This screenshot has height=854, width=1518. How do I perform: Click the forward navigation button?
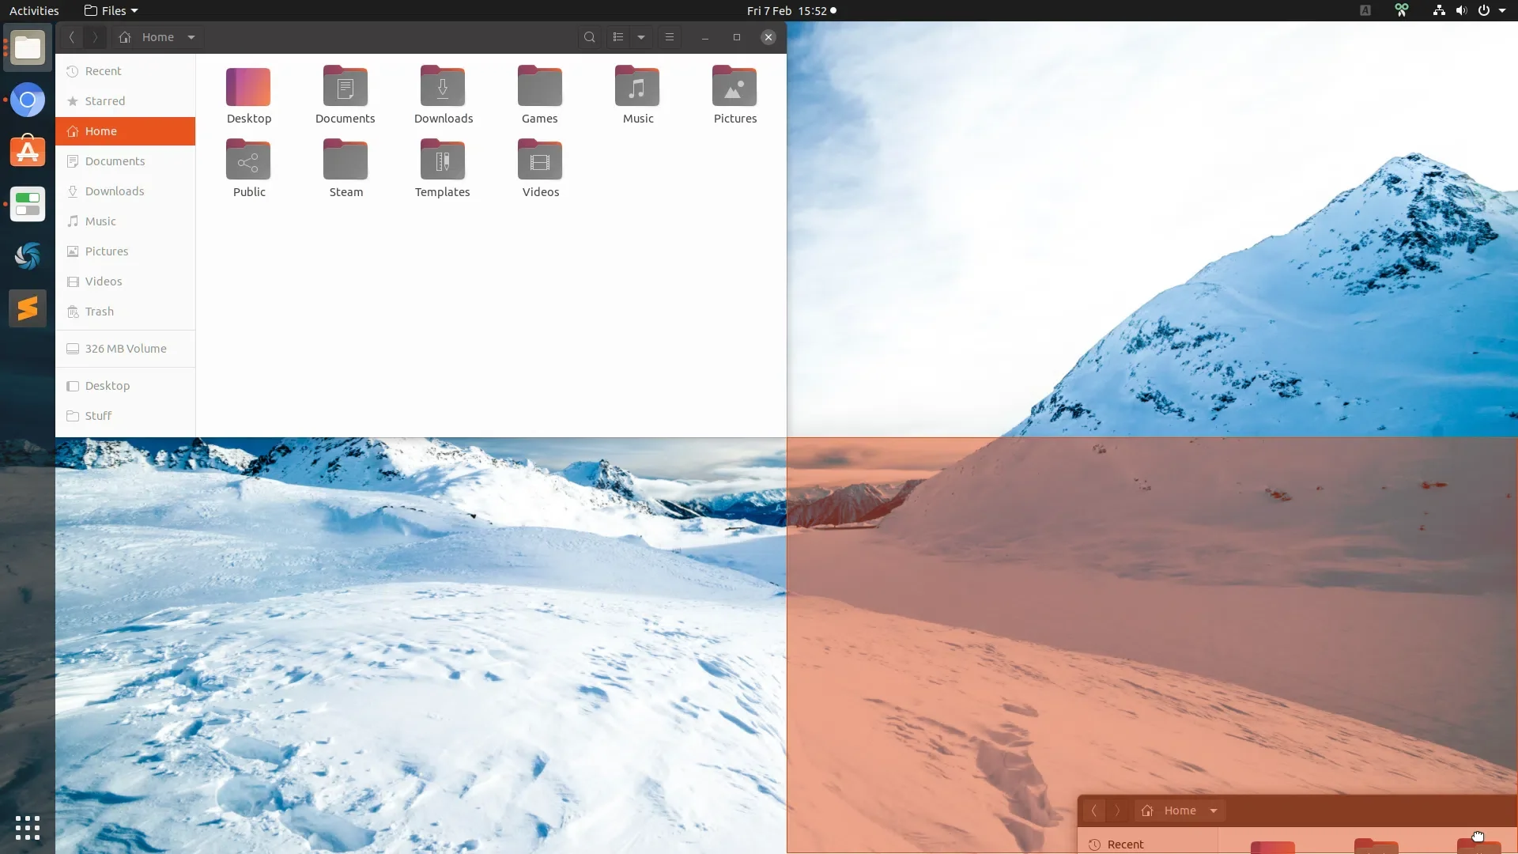coord(95,37)
